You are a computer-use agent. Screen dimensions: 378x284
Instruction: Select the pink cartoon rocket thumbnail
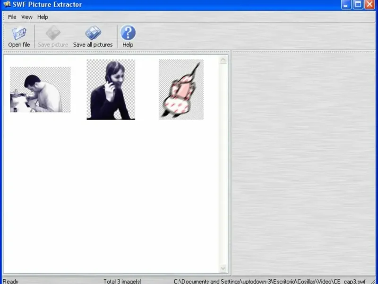pos(181,89)
